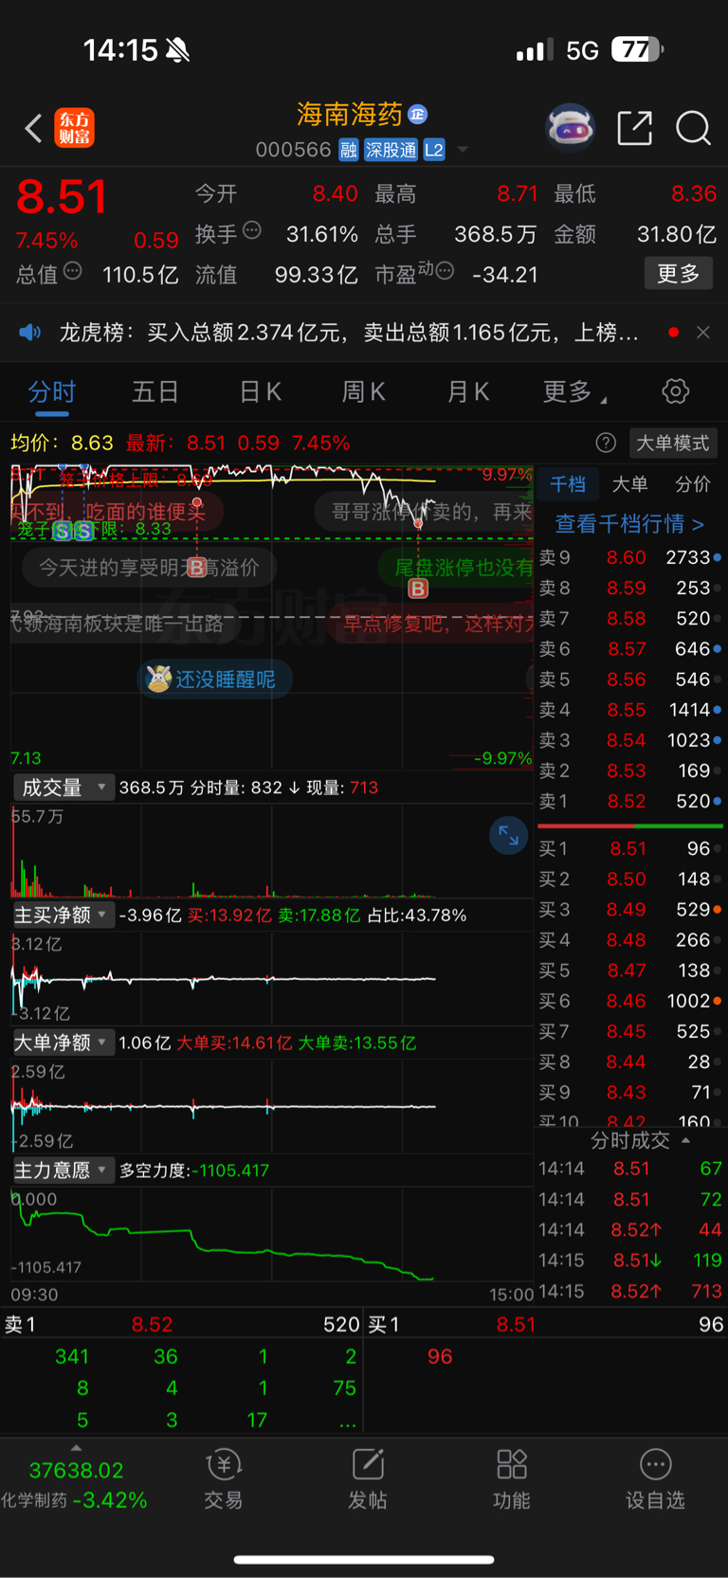
Task: Tap the L2 level badge
Action: coord(434,150)
